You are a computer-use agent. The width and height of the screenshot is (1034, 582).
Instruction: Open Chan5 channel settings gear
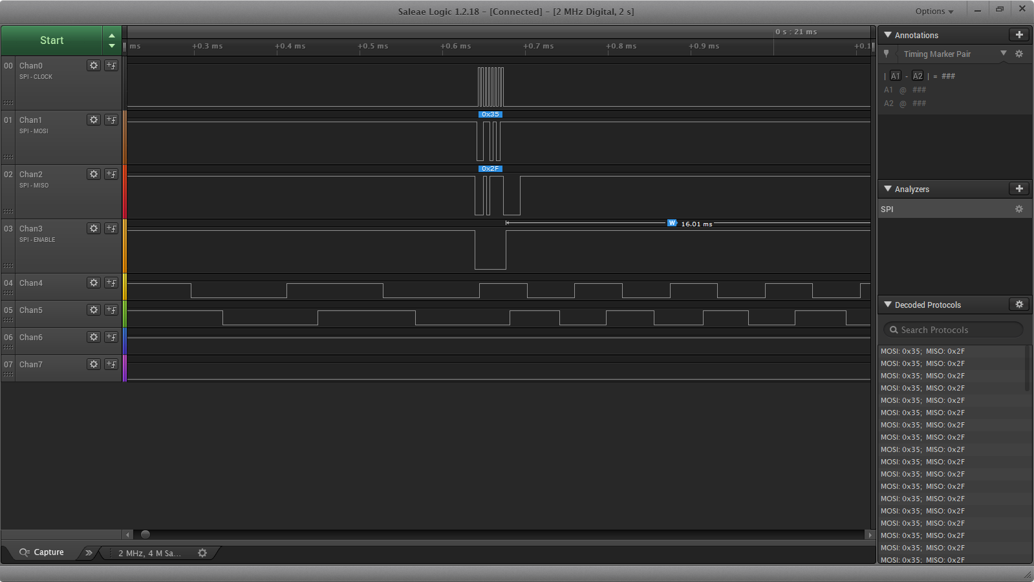[94, 310]
